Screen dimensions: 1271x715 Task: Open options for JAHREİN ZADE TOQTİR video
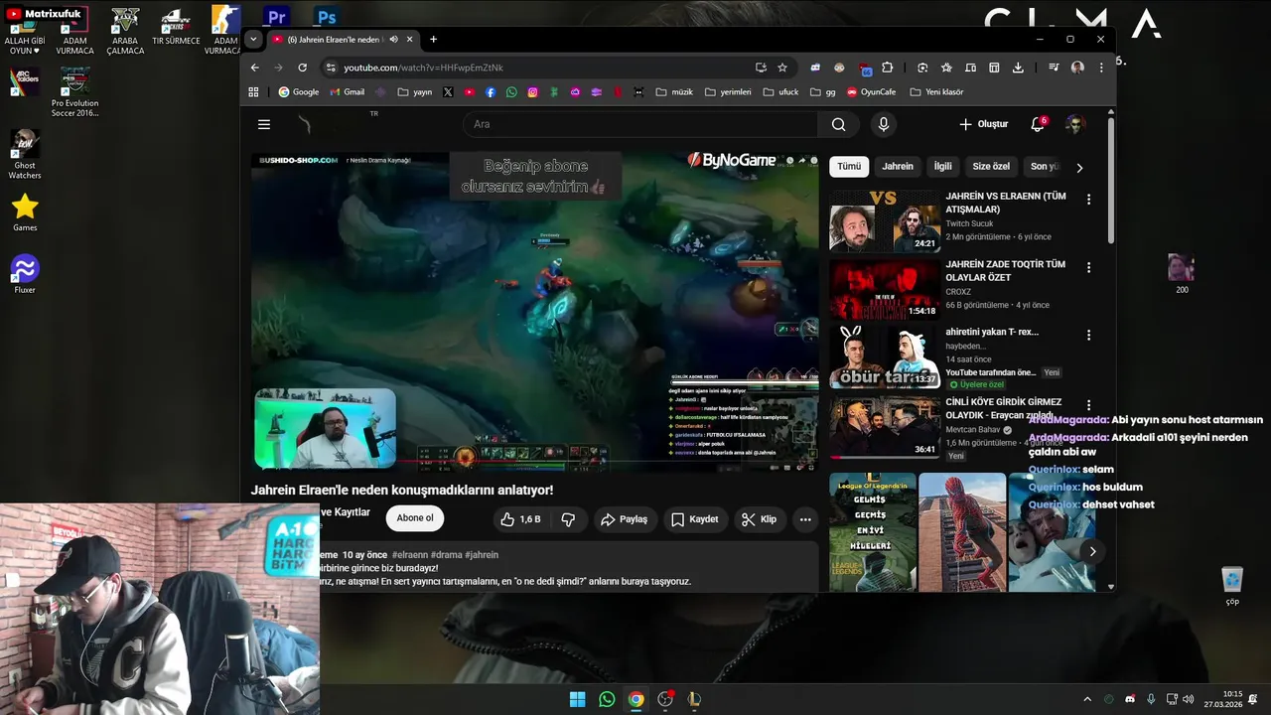click(x=1088, y=267)
